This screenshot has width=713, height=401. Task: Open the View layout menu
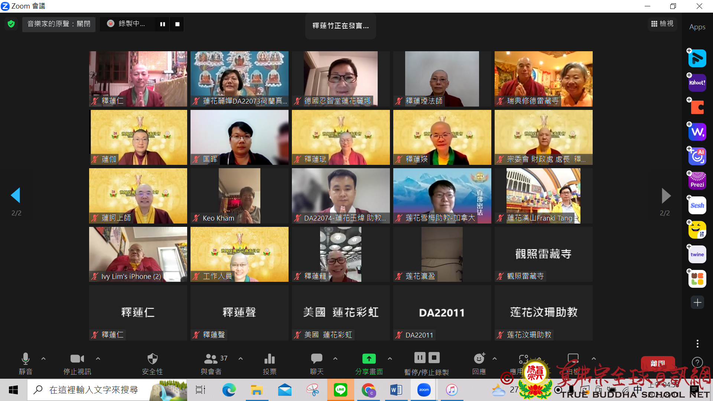pos(662,24)
